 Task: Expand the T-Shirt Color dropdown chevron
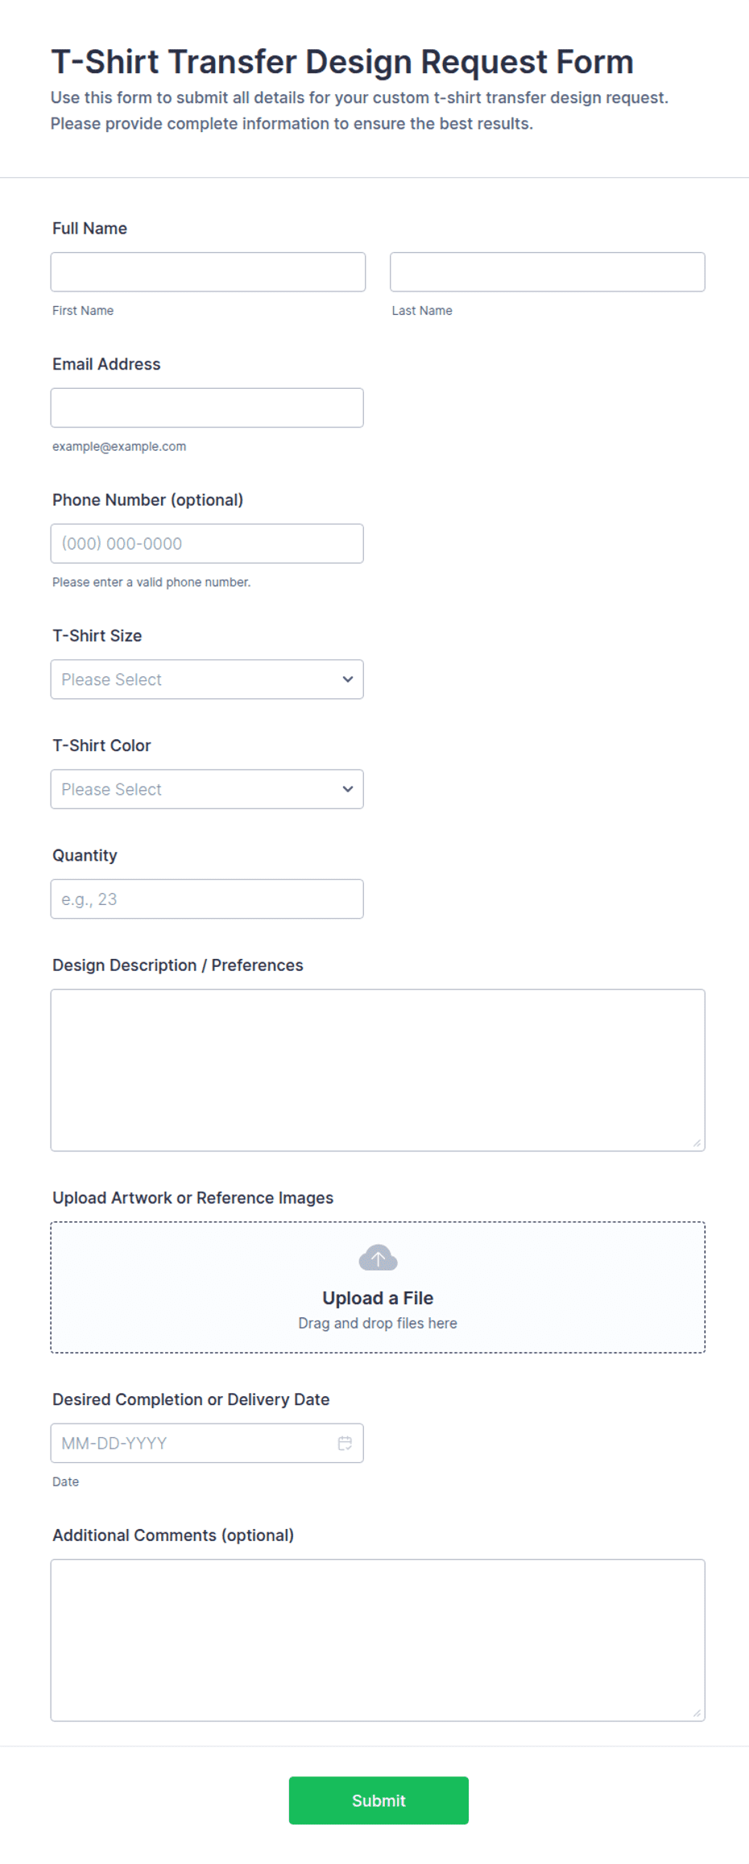pyautogui.click(x=348, y=789)
